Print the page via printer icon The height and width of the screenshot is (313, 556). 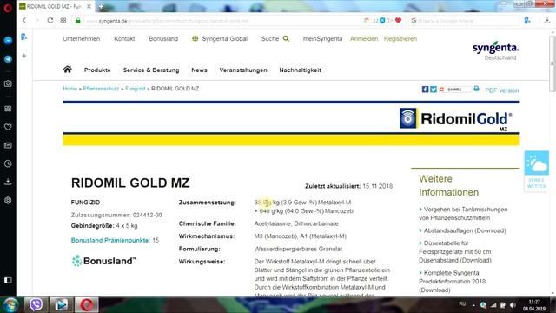point(477,89)
